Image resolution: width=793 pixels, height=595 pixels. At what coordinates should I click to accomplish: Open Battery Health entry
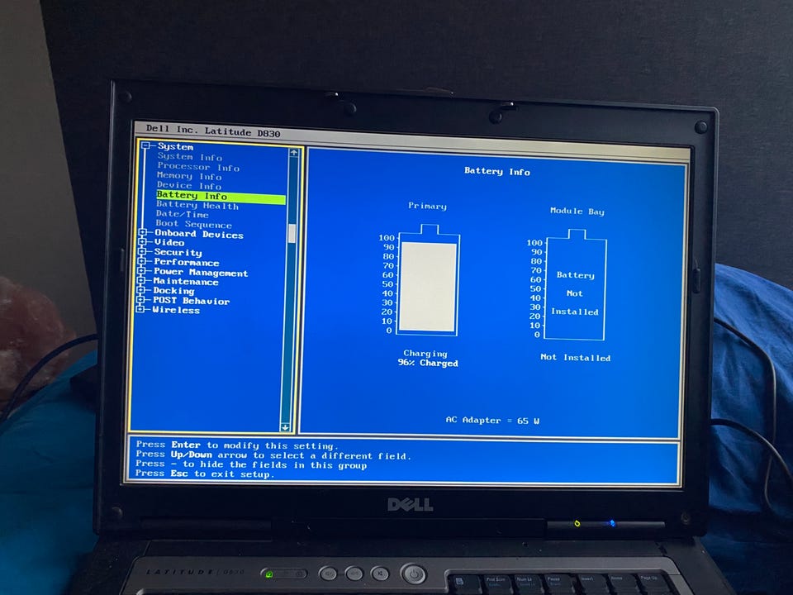click(x=197, y=205)
